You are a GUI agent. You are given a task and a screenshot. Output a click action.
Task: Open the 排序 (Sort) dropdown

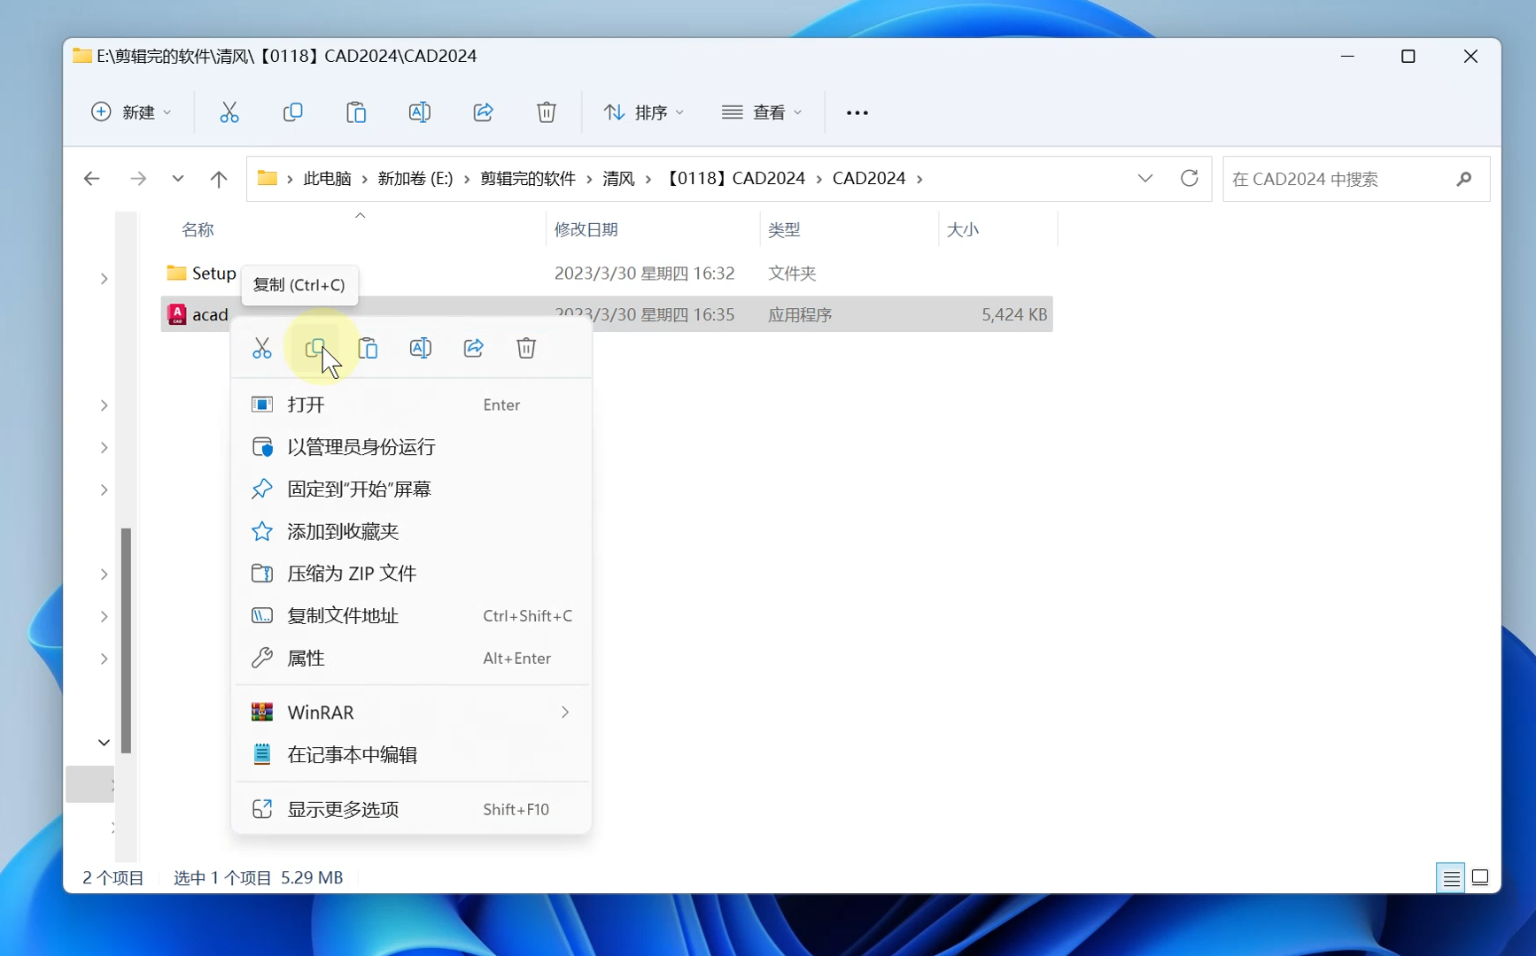tap(644, 112)
